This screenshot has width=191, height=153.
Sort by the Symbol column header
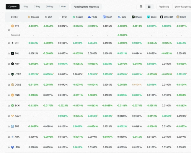pos(14,17)
